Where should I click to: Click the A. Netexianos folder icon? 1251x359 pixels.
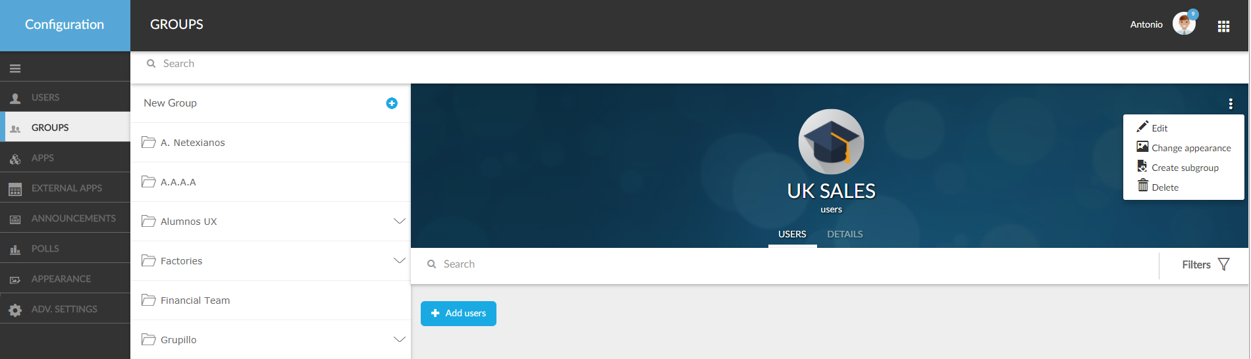tap(149, 142)
